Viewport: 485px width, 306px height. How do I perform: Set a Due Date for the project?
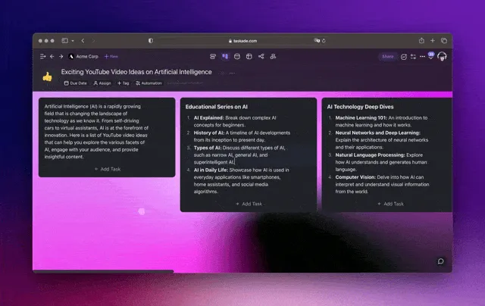coord(76,83)
